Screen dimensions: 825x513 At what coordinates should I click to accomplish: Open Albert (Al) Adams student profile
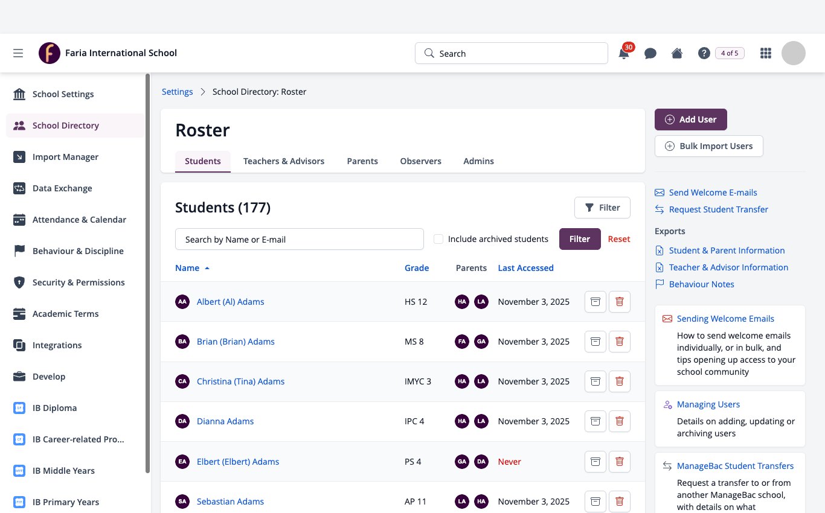(x=231, y=302)
